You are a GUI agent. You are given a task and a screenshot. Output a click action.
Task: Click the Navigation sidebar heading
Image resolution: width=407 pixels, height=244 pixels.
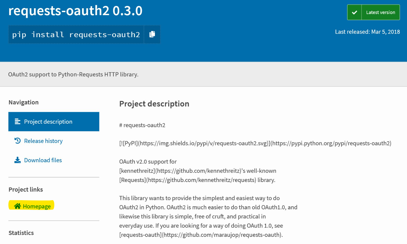coord(23,102)
